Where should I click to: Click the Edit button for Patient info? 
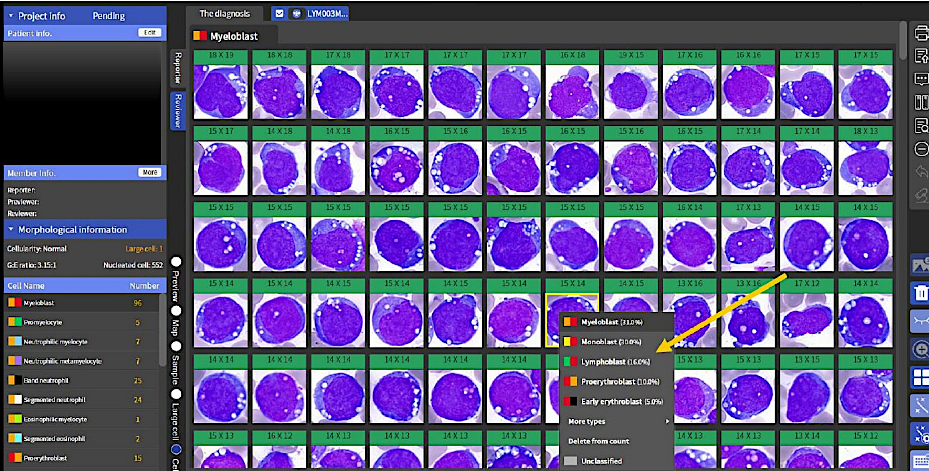pyautogui.click(x=150, y=32)
